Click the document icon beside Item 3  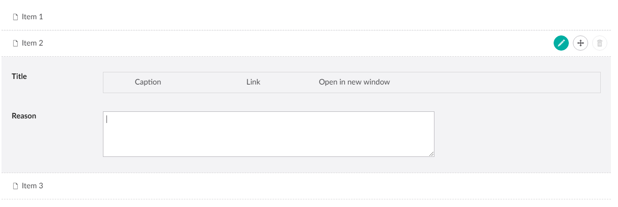pos(15,186)
